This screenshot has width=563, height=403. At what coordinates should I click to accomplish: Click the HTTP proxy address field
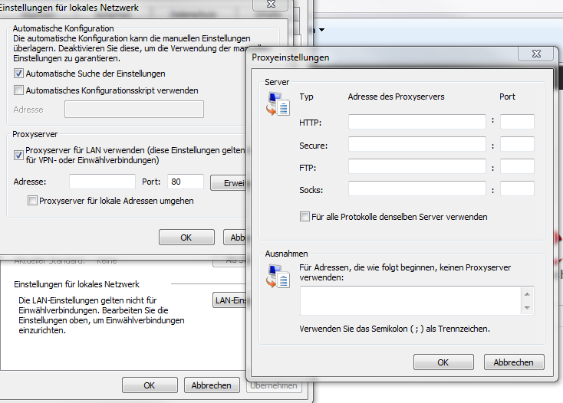[x=416, y=121]
